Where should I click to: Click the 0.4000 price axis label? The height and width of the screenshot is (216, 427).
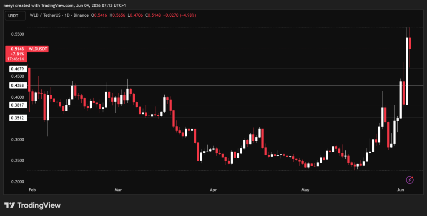coord(18,97)
